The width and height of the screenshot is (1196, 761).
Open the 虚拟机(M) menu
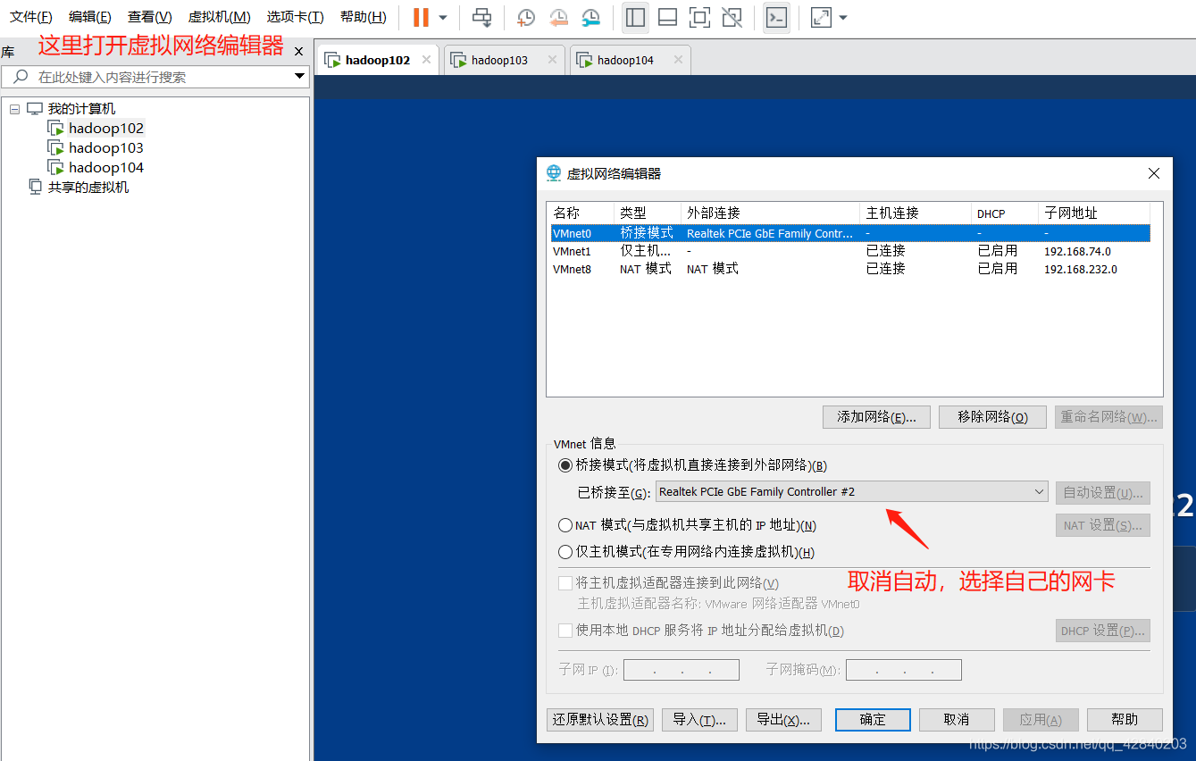(x=220, y=17)
